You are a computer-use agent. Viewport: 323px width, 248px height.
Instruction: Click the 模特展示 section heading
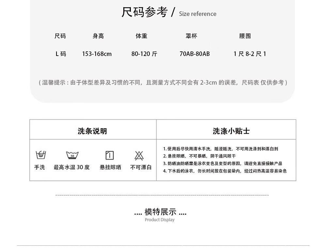(160, 213)
